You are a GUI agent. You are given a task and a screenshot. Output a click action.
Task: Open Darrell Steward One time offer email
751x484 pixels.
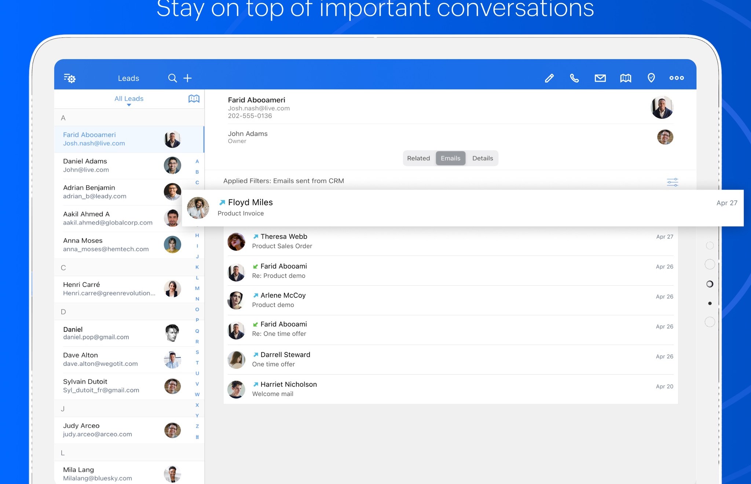pyautogui.click(x=451, y=360)
